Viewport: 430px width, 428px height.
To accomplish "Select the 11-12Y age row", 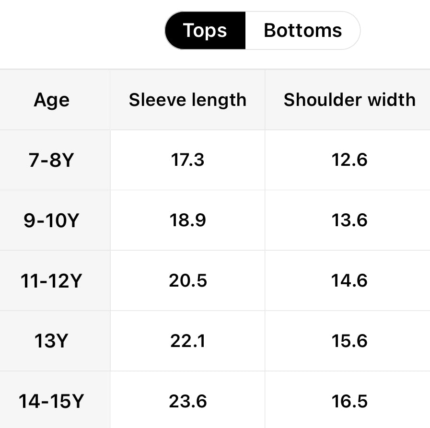I will (51, 281).
